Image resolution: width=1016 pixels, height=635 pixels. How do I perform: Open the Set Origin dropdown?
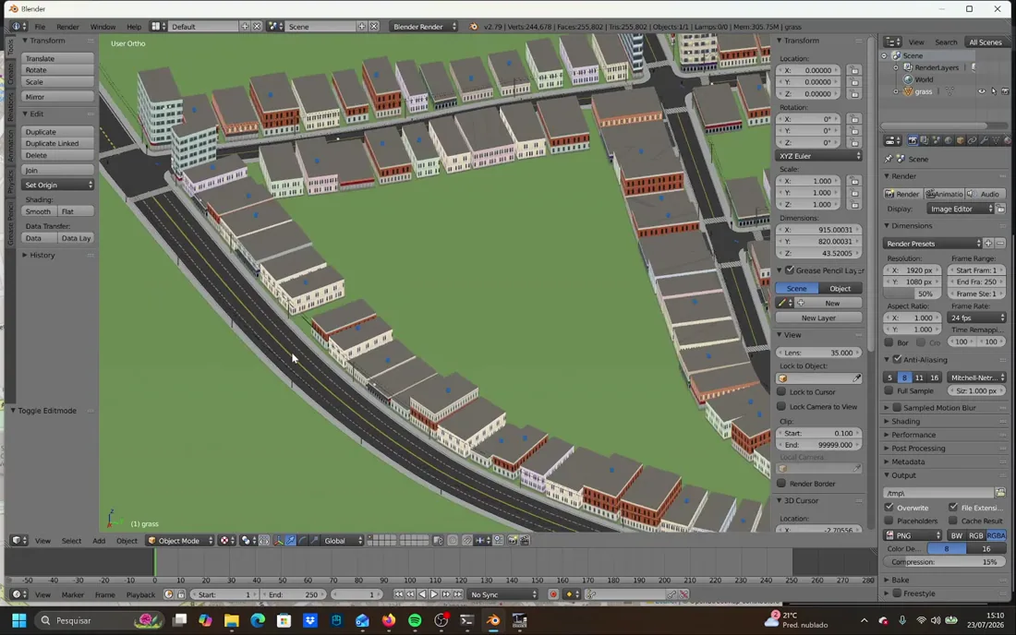[57, 186]
